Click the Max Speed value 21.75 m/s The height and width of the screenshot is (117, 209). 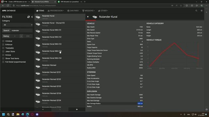pos(139,30)
